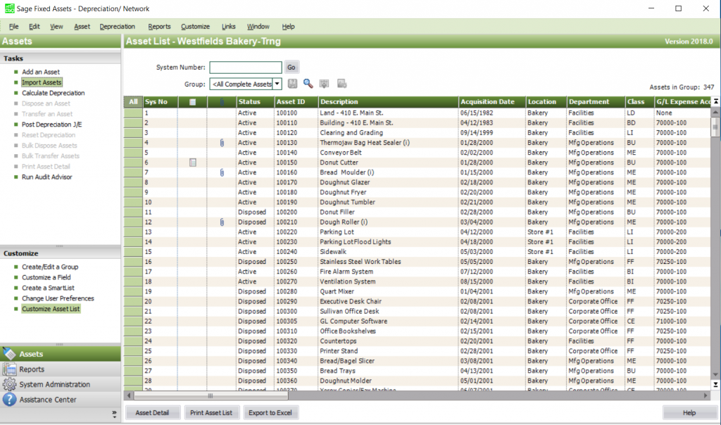
Task: Click the Import Assets task link
Action: coord(41,83)
